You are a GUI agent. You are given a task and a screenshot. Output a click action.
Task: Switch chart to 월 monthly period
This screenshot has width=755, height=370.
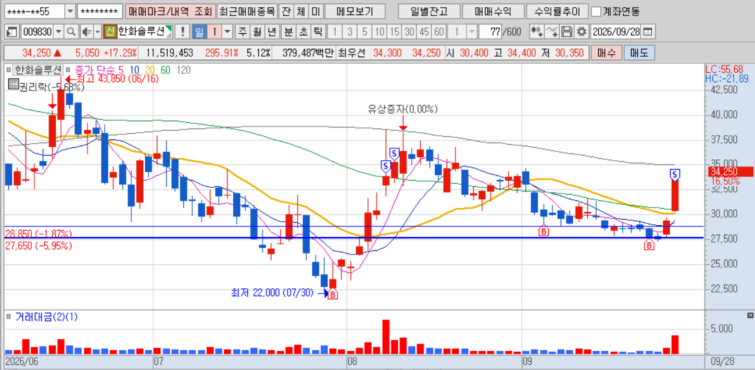click(x=257, y=32)
